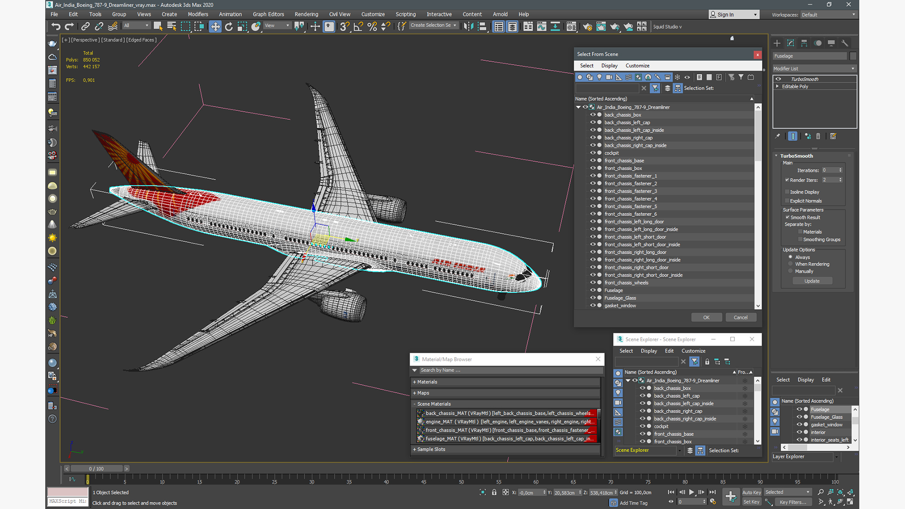The image size is (905, 509).
Task: Toggle the 3D Snaps tool
Action: click(x=345, y=26)
